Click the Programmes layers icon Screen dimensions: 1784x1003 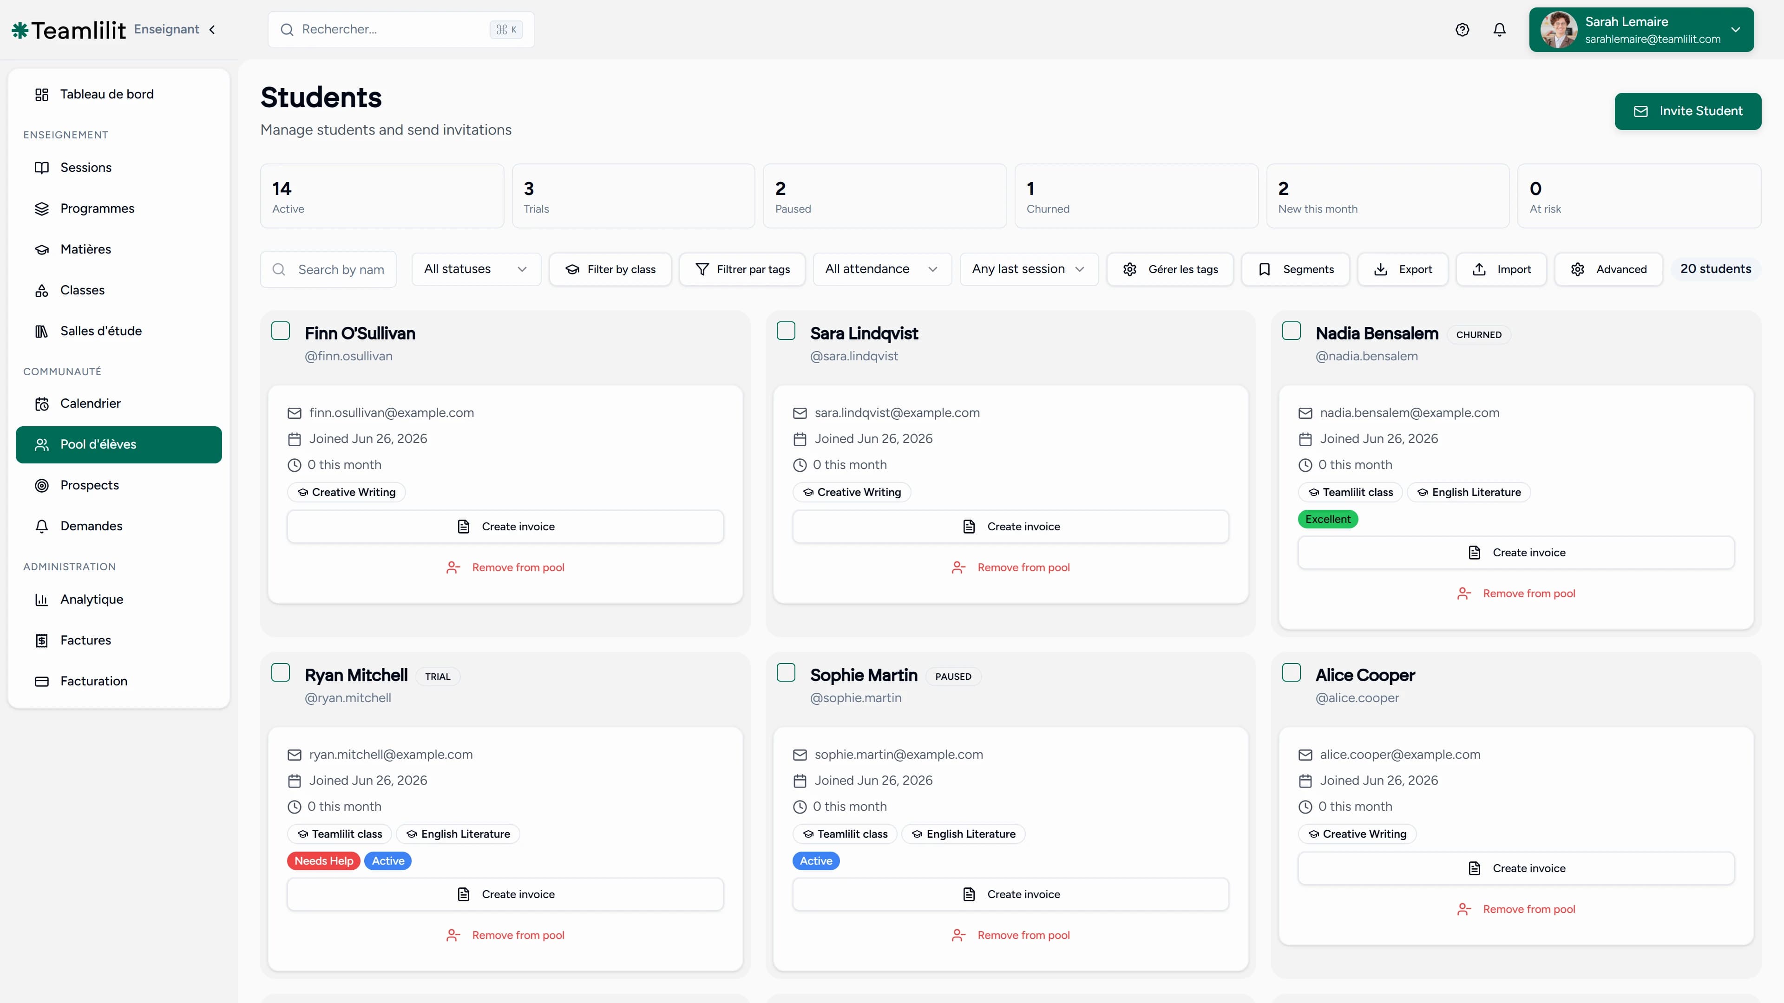click(x=41, y=208)
